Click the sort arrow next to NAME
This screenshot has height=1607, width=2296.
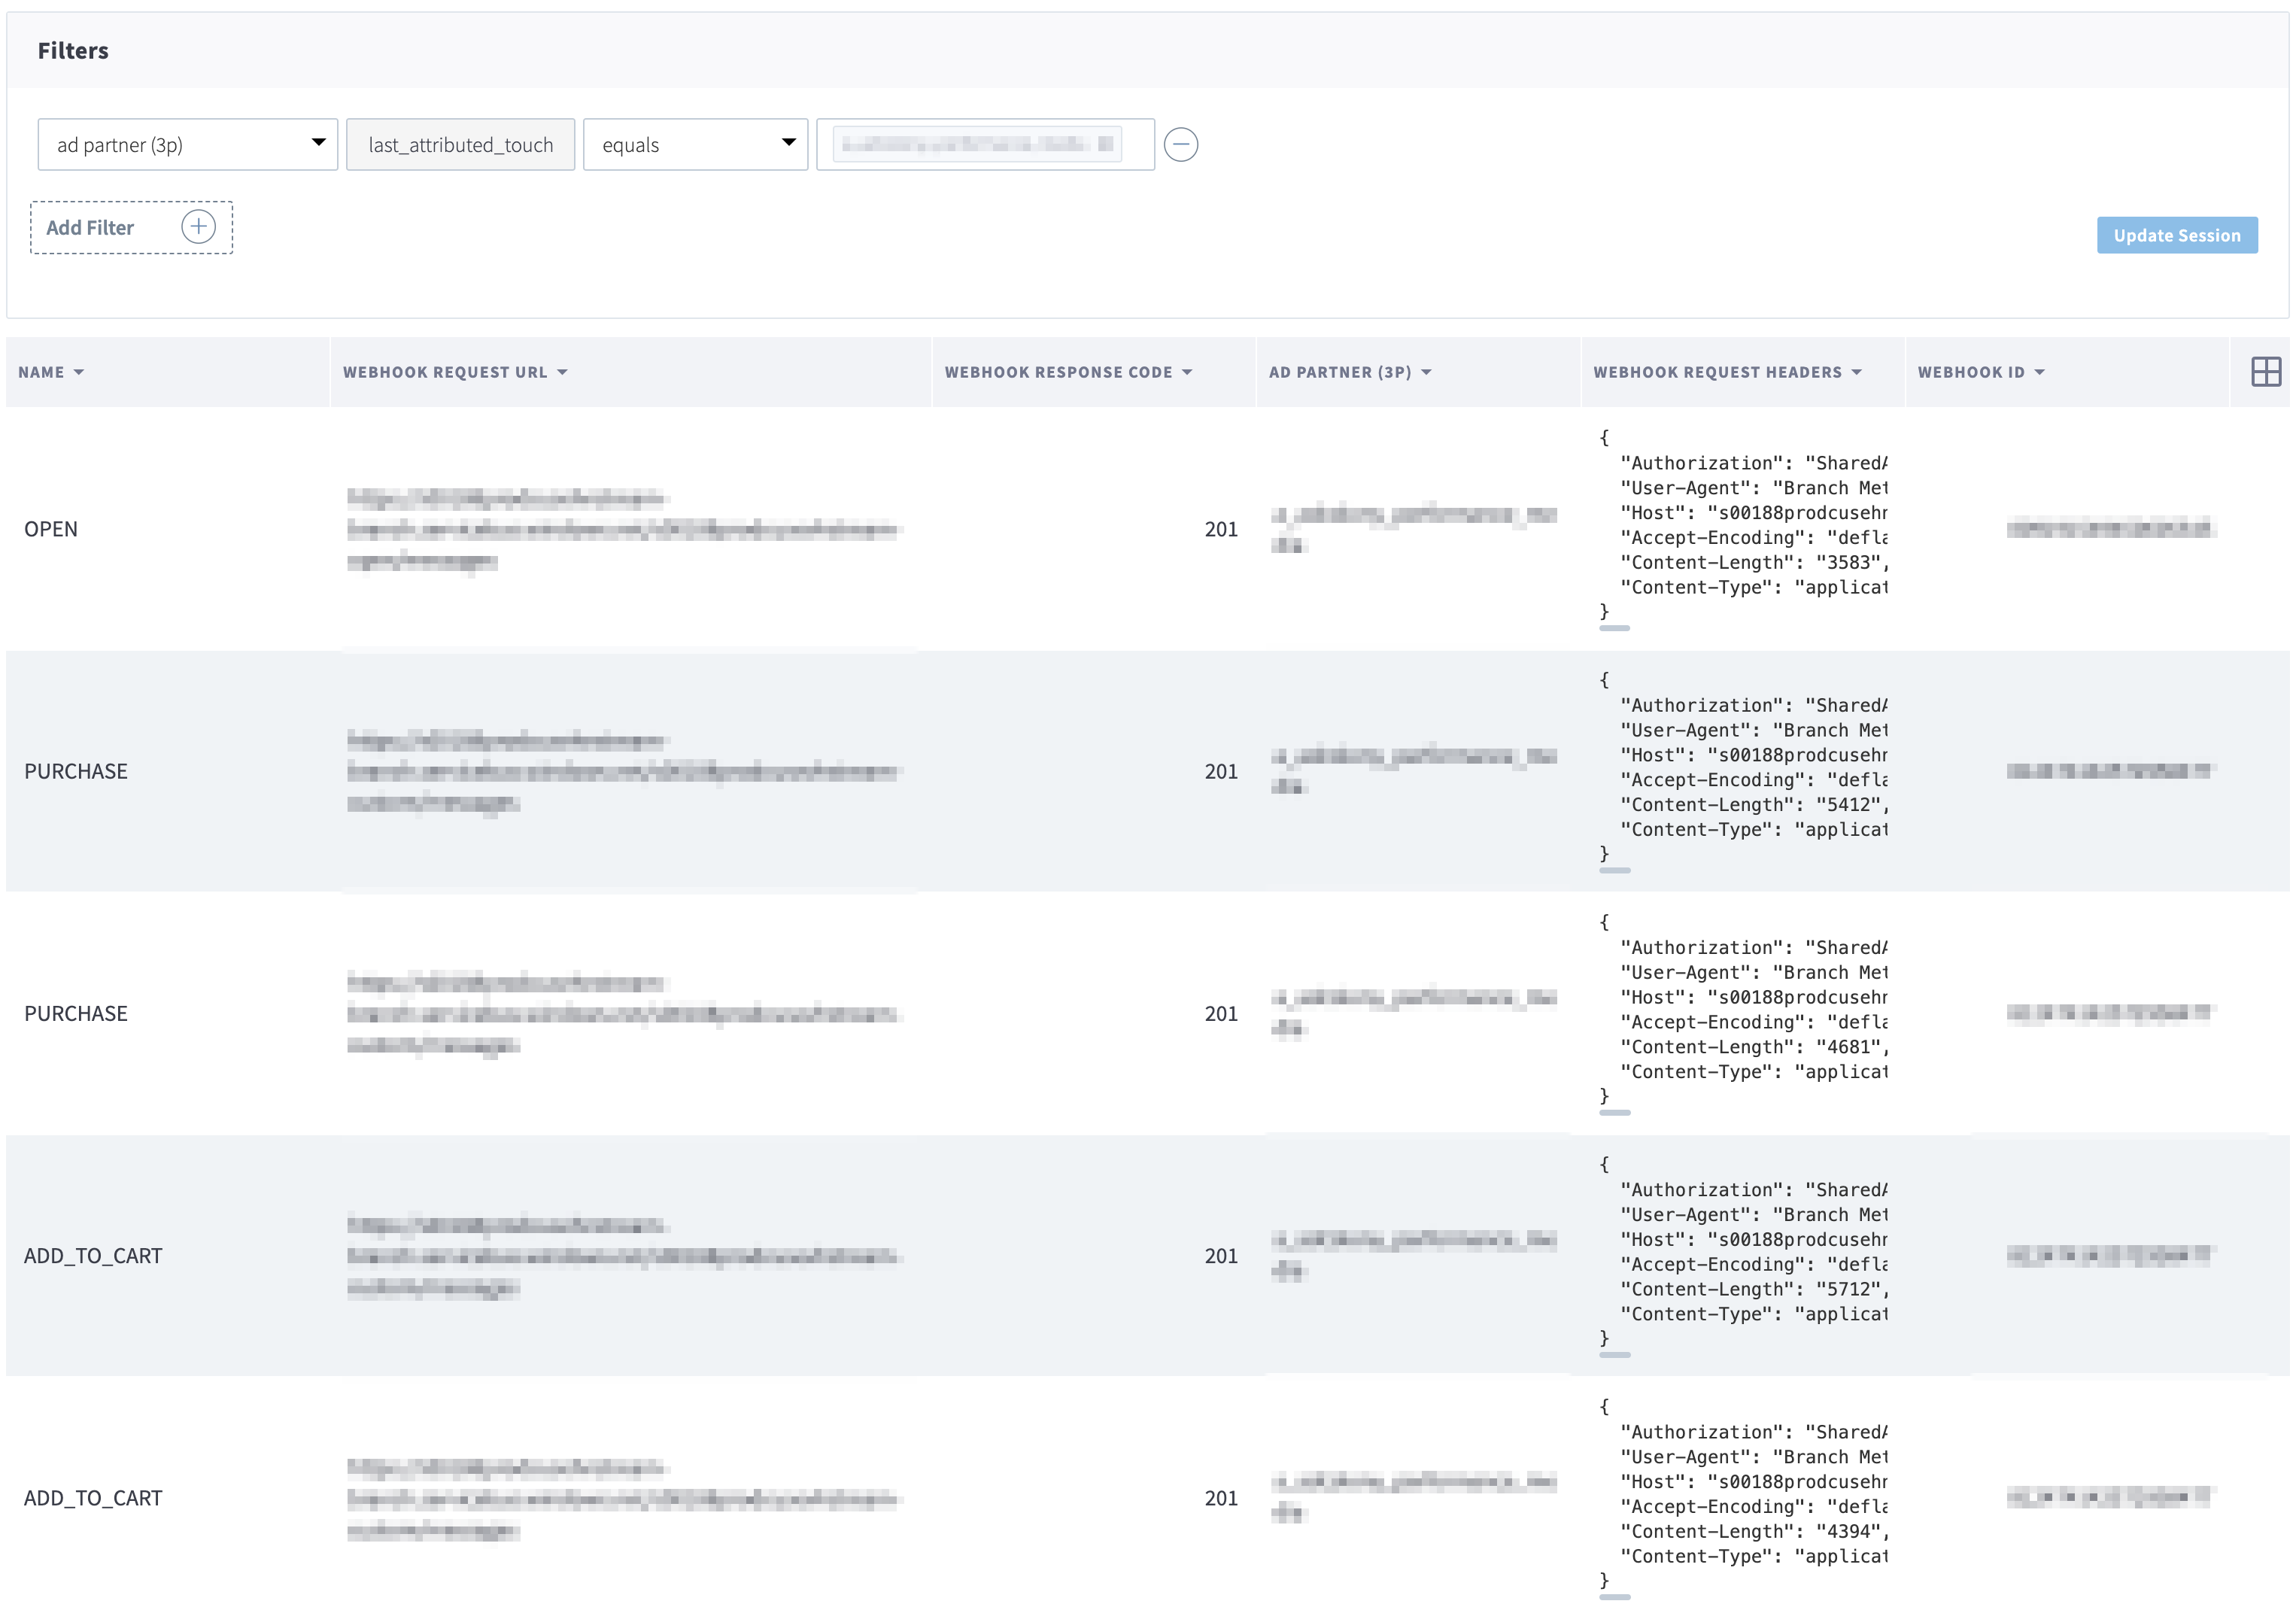click(79, 373)
